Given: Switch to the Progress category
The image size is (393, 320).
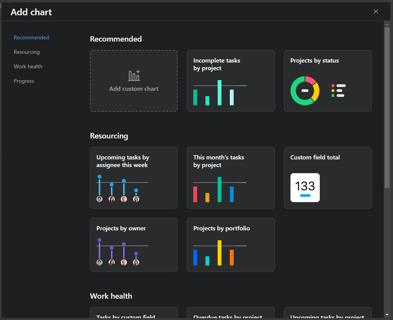Looking at the screenshot, I should pos(24,81).
